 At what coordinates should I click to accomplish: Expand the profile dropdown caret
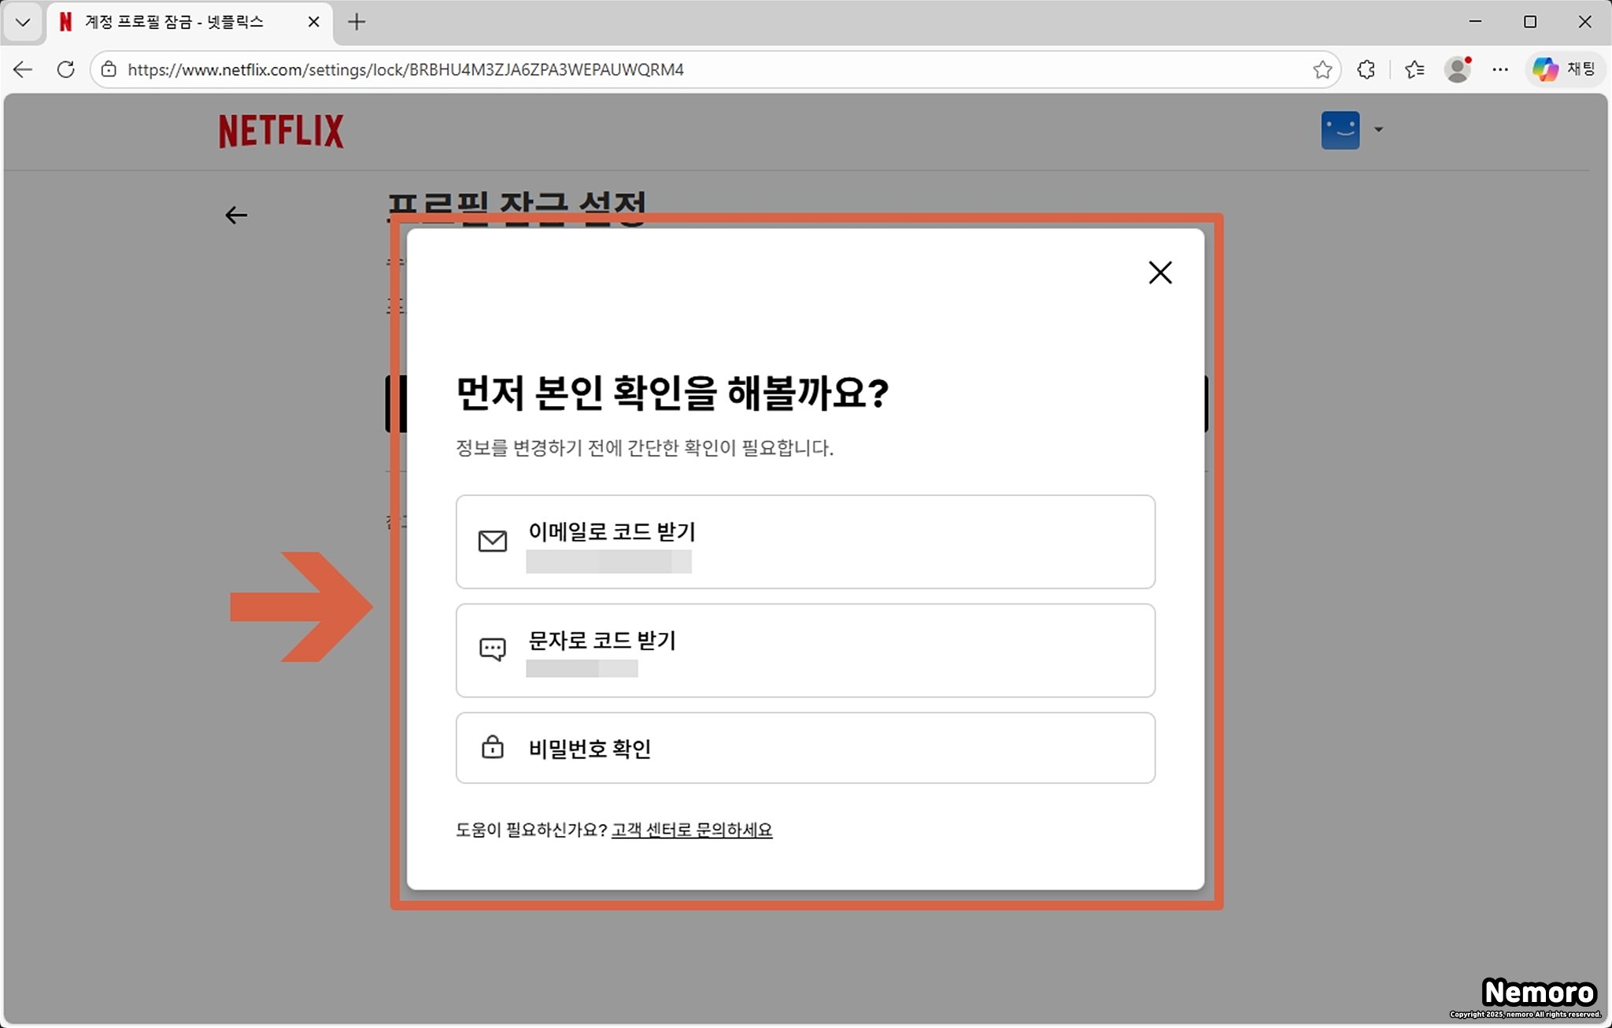coord(1378,130)
